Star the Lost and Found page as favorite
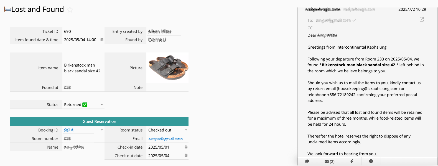Screen dimensions: 438x166 70,10
